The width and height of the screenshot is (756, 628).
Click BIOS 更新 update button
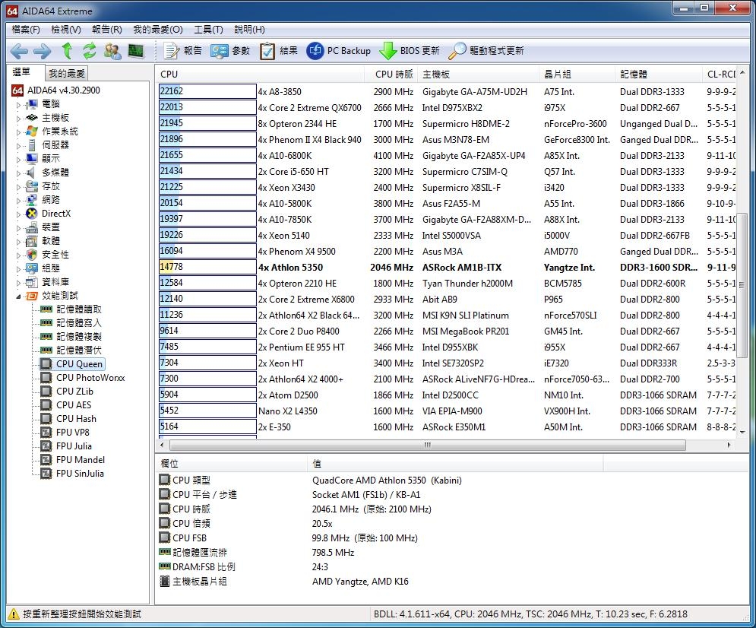[410, 51]
